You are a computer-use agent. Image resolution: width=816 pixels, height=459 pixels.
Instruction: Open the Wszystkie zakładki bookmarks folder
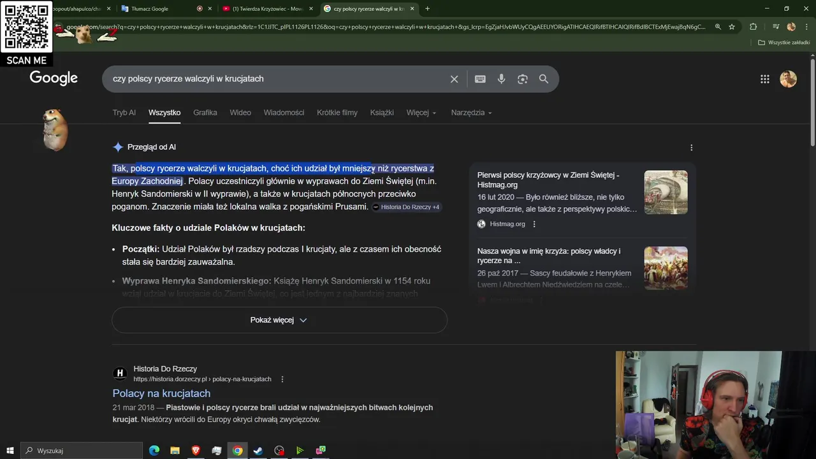pyautogui.click(x=784, y=43)
